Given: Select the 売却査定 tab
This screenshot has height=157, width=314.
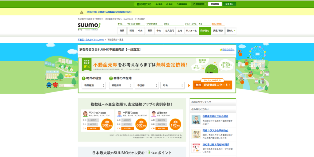Looking at the screenshot, I should [x=205, y=31].
